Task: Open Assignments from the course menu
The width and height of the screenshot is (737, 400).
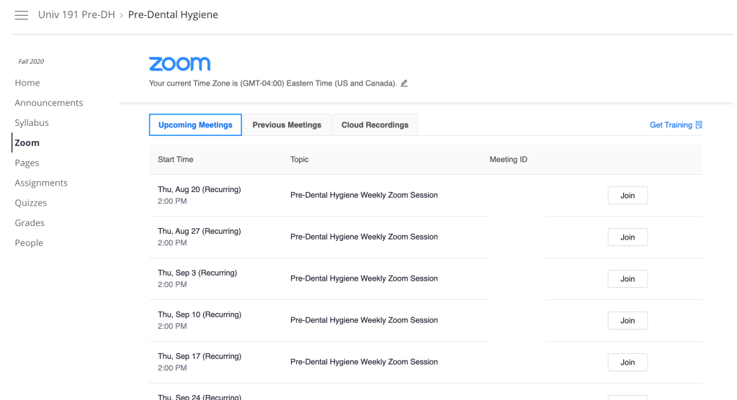Action: pos(41,183)
